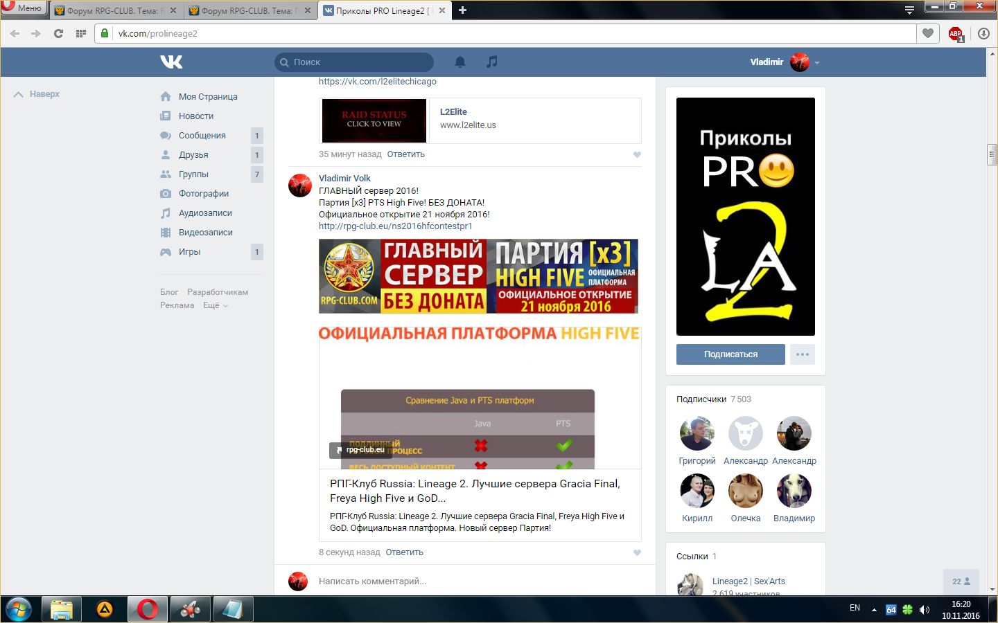The image size is (998, 623).
Task: Open the online friends counter 22
Action: coord(961,582)
